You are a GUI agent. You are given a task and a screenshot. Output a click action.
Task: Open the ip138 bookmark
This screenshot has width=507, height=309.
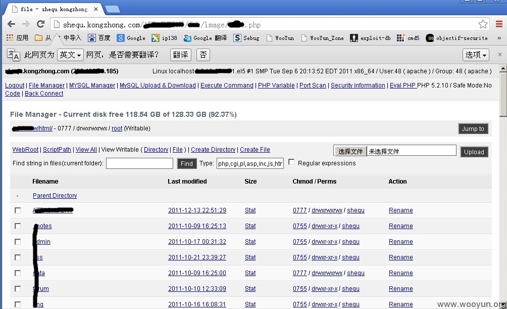164,38
